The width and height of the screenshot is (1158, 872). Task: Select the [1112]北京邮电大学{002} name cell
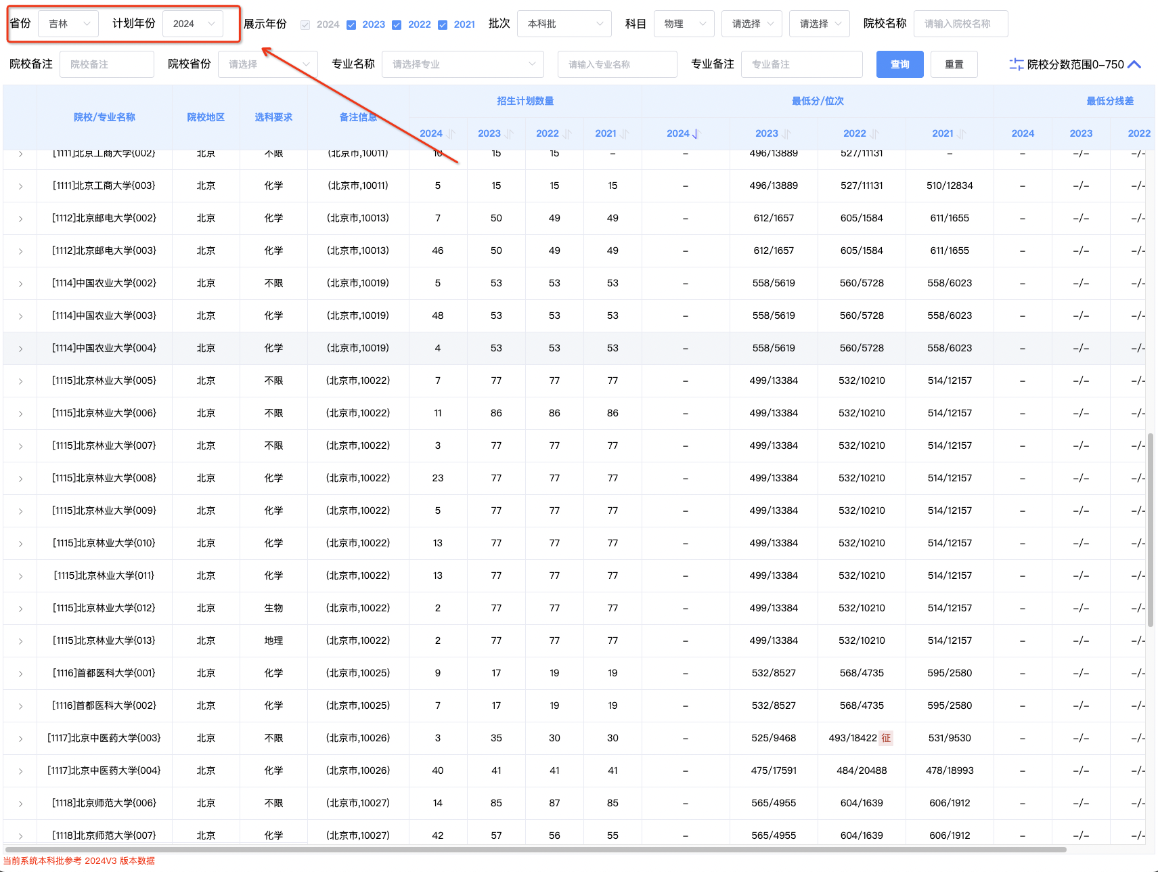tap(104, 218)
